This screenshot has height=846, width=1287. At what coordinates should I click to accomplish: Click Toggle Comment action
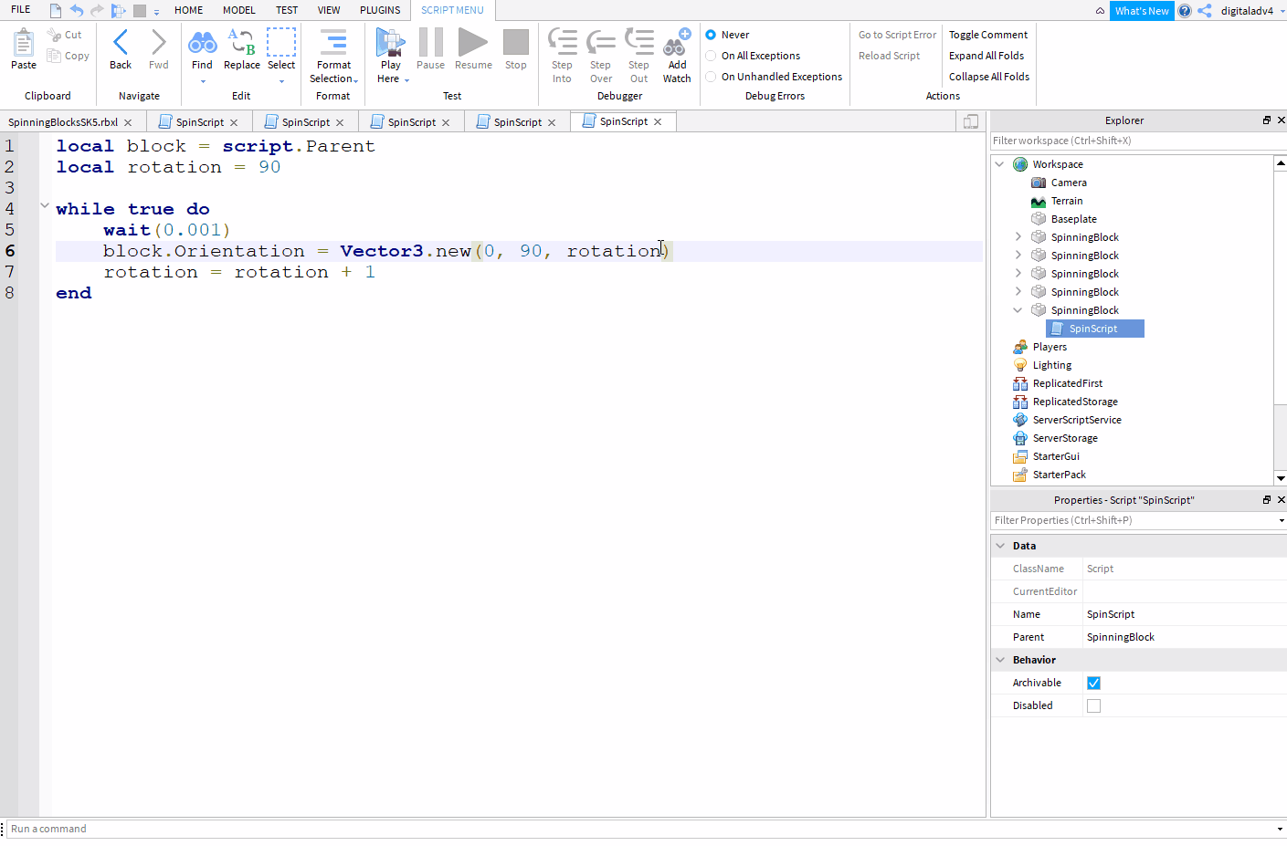click(x=988, y=35)
